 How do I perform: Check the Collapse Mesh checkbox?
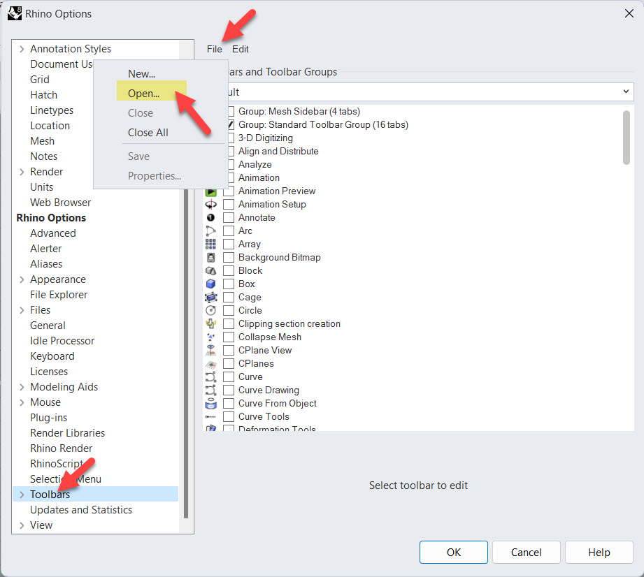click(229, 337)
